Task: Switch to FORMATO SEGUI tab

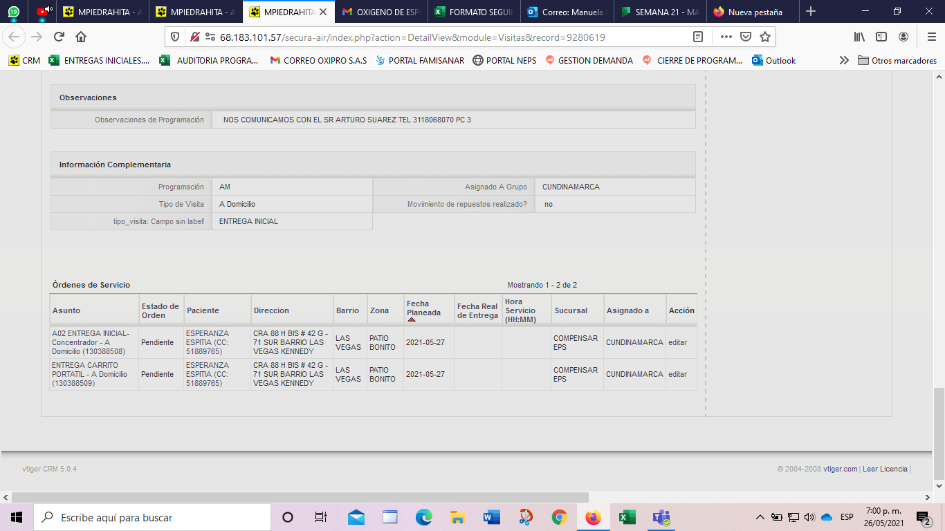Action: 474,12
